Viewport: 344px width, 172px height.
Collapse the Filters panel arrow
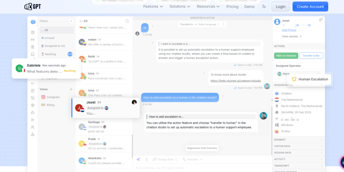pyautogui.click(x=71, y=21)
